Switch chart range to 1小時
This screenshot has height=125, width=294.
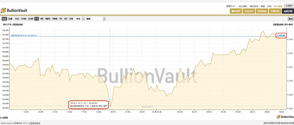tap(24, 19)
